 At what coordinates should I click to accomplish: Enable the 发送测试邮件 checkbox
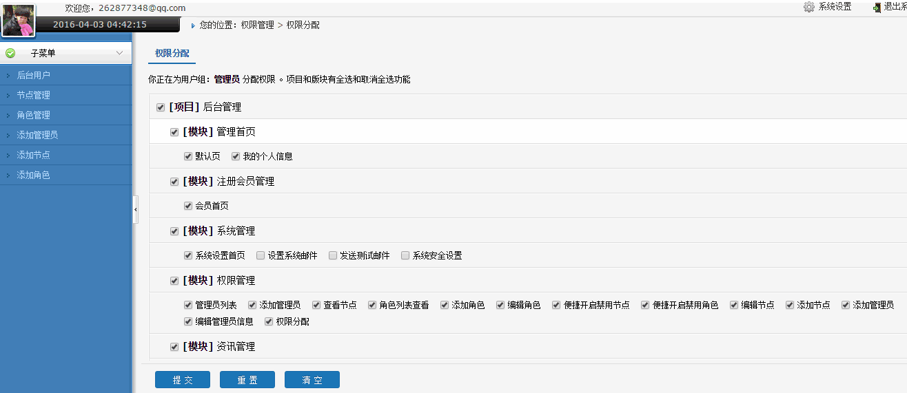(333, 255)
